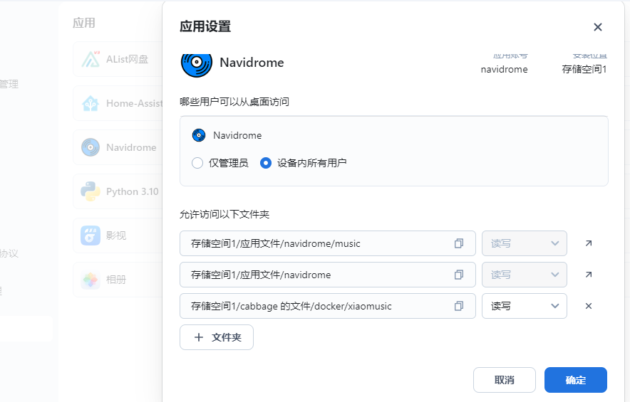Open the navidrome/music folder via its arrow icon
This screenshot has width=630, height=402.
pos(589,243)
